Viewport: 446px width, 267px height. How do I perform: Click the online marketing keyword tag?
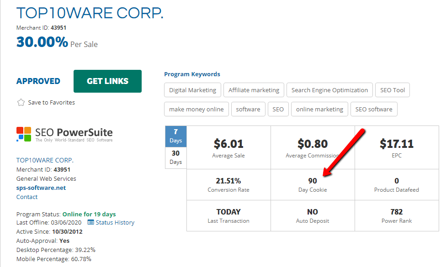point(319,109)
